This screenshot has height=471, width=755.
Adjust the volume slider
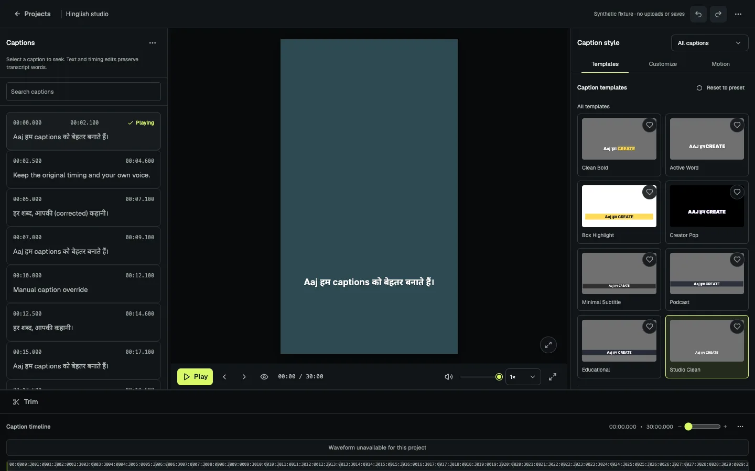click(481, 377)
